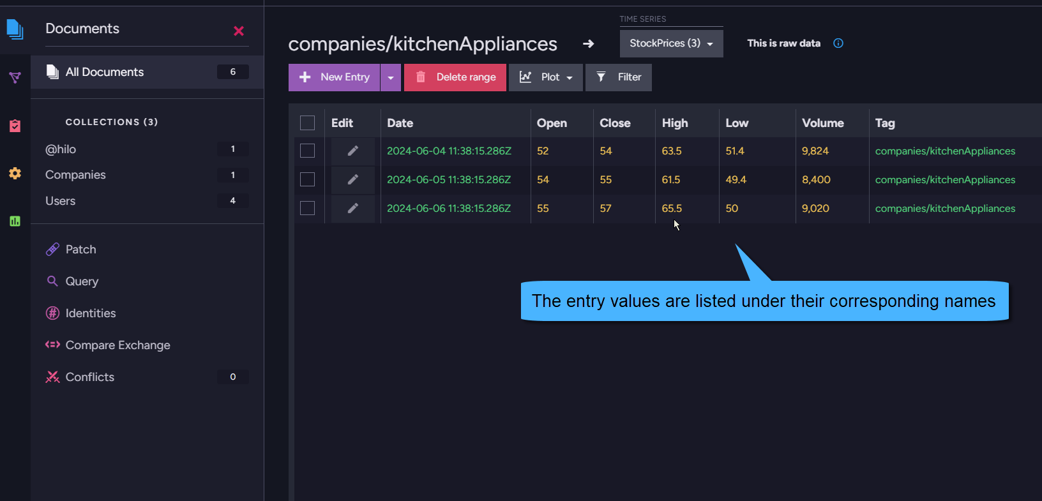Click the Close column header

tap(615, 123)
